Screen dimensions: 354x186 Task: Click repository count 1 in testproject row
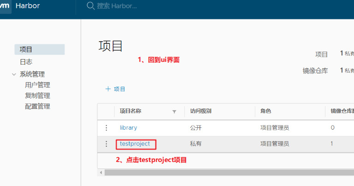332,144
